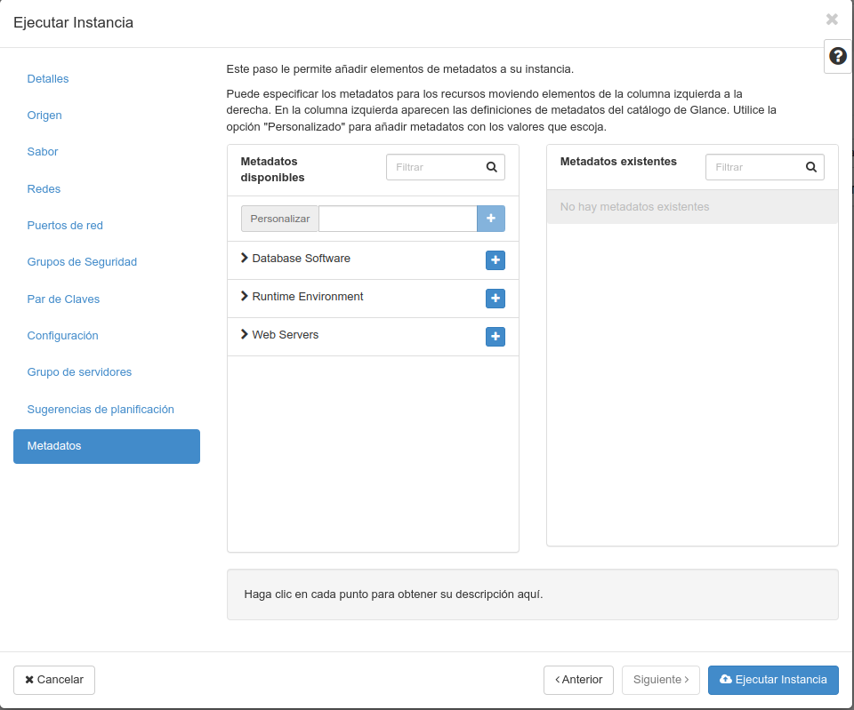Click the plus icon next to Runtime Environment
The height and width of the screenshot is (710, 854).
pos(495,299)
